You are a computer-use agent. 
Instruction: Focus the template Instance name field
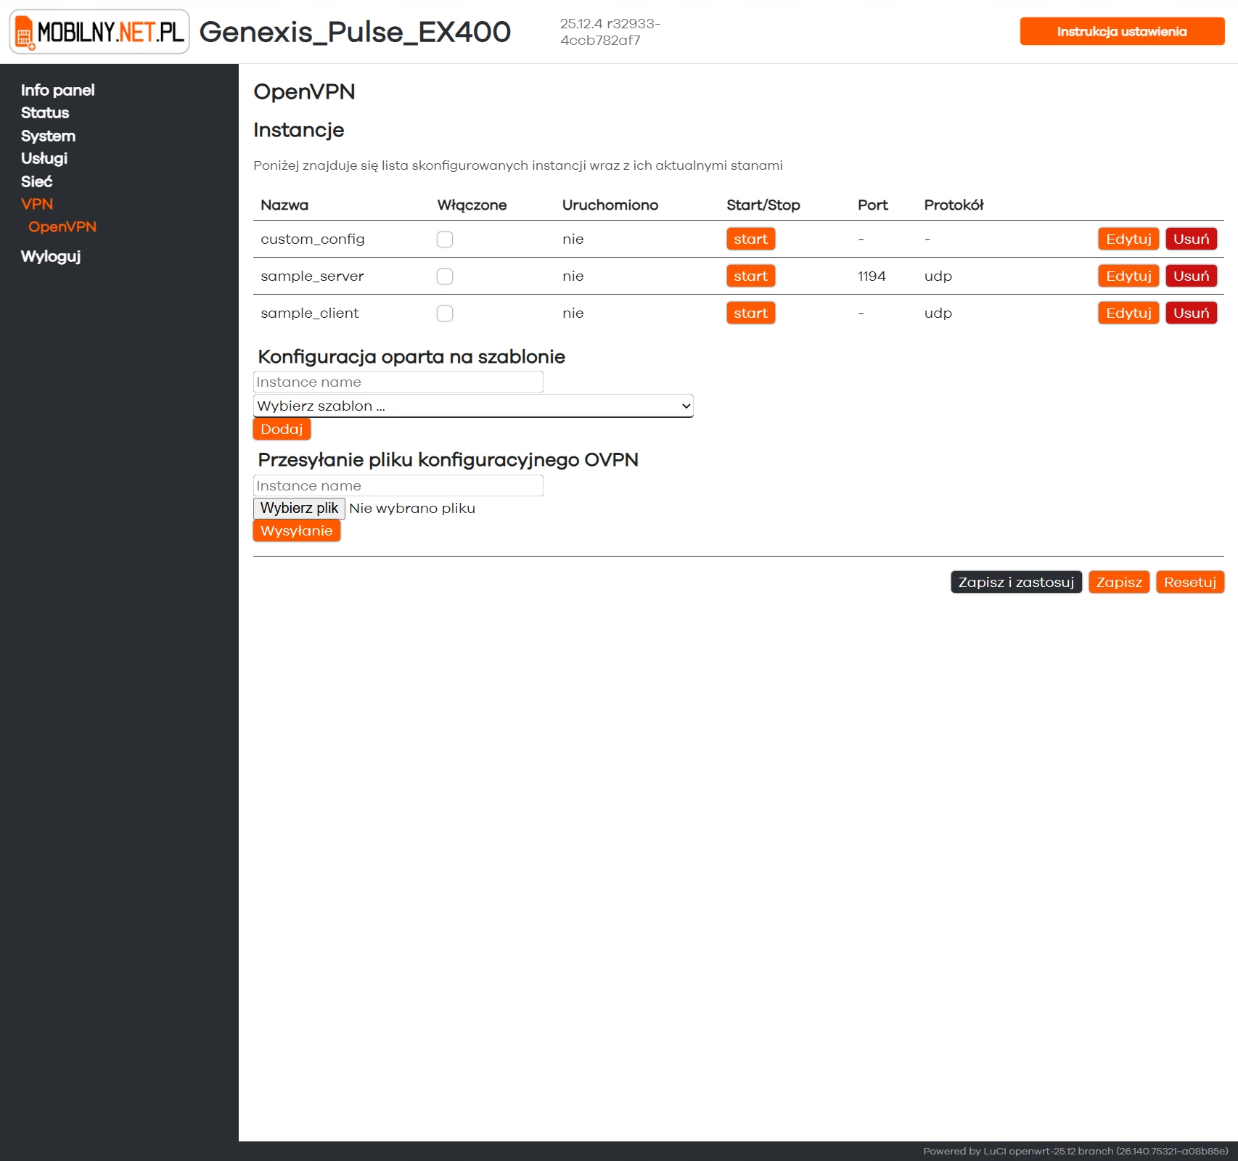point(398,382)
